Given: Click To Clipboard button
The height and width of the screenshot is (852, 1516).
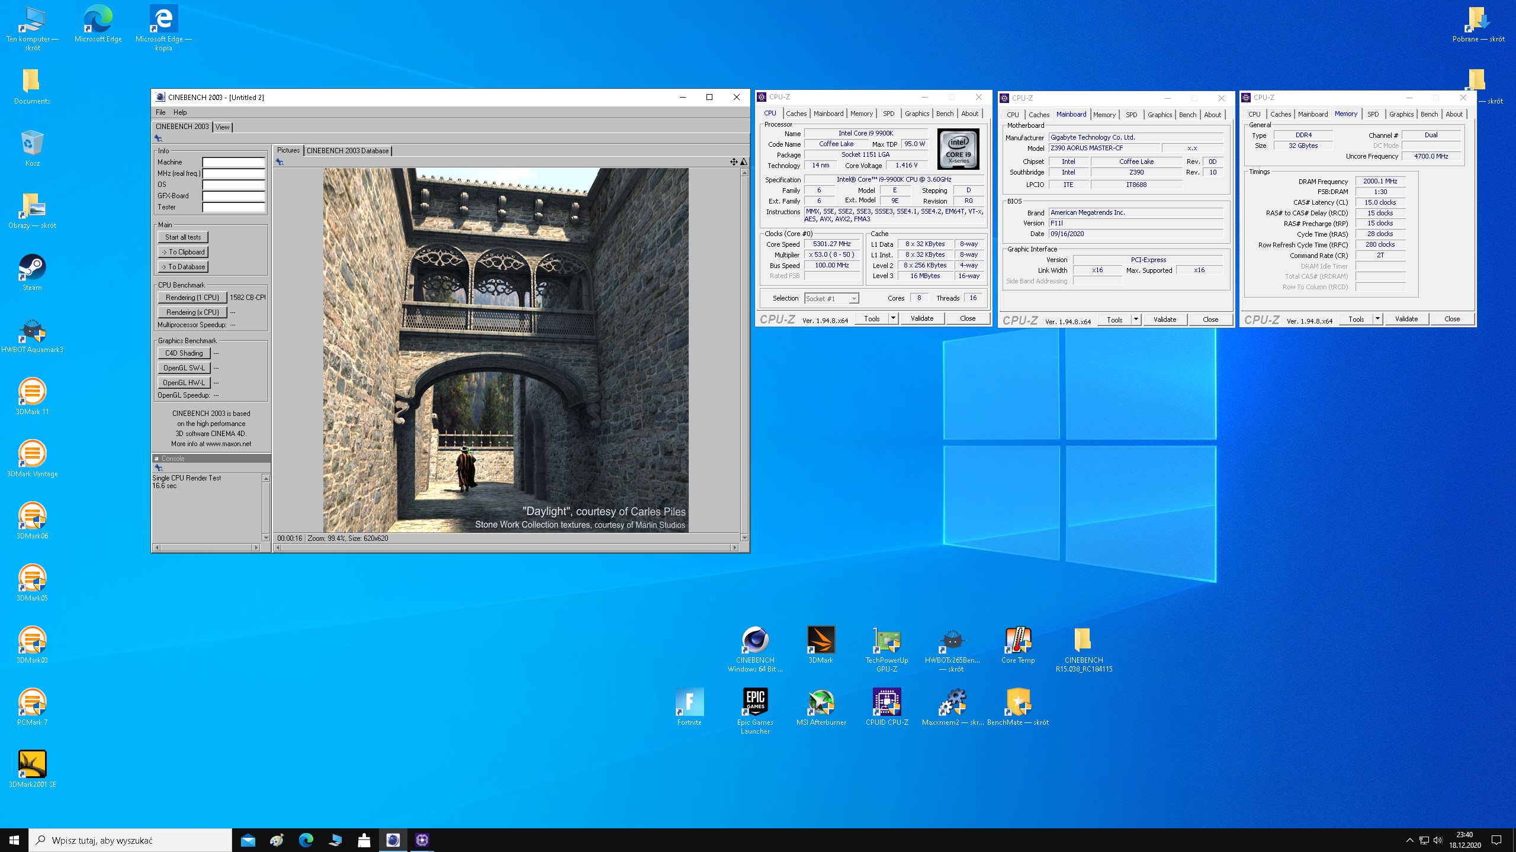Looking at the screenshot, I should [x=183, y=252].
